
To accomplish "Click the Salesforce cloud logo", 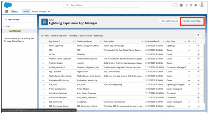I will (x=8, y=5).
